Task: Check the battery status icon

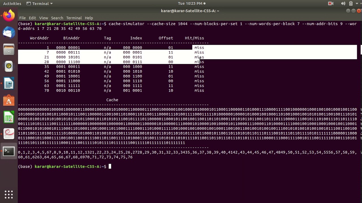Action: tap(351, 3)
